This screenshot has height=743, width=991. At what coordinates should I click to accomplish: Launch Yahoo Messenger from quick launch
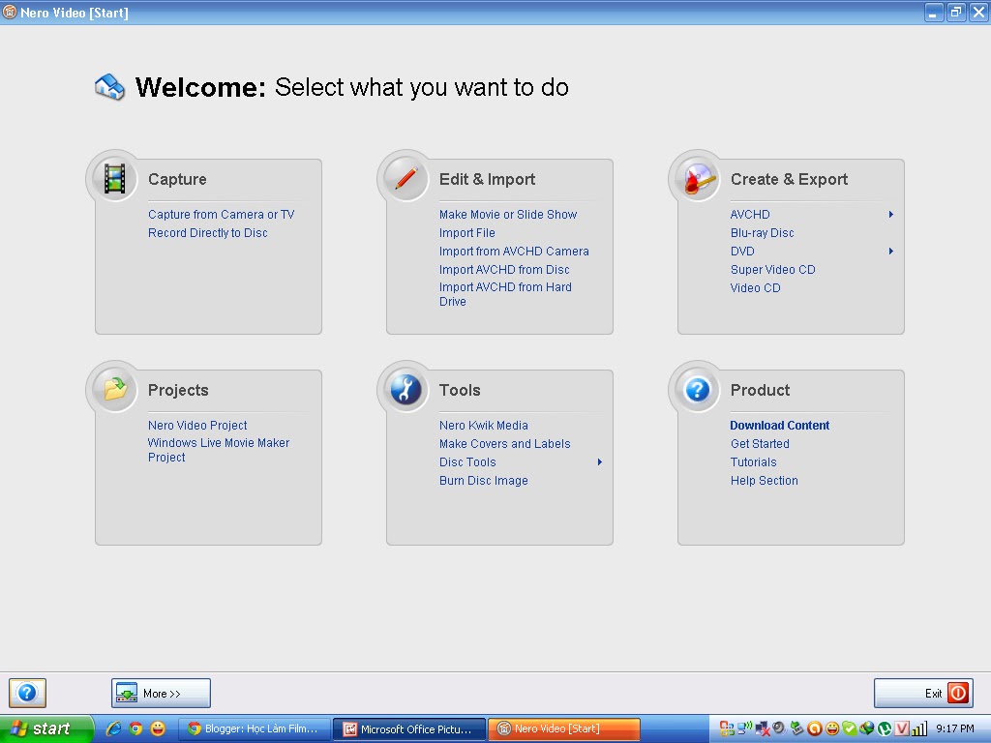click(158, 728)
